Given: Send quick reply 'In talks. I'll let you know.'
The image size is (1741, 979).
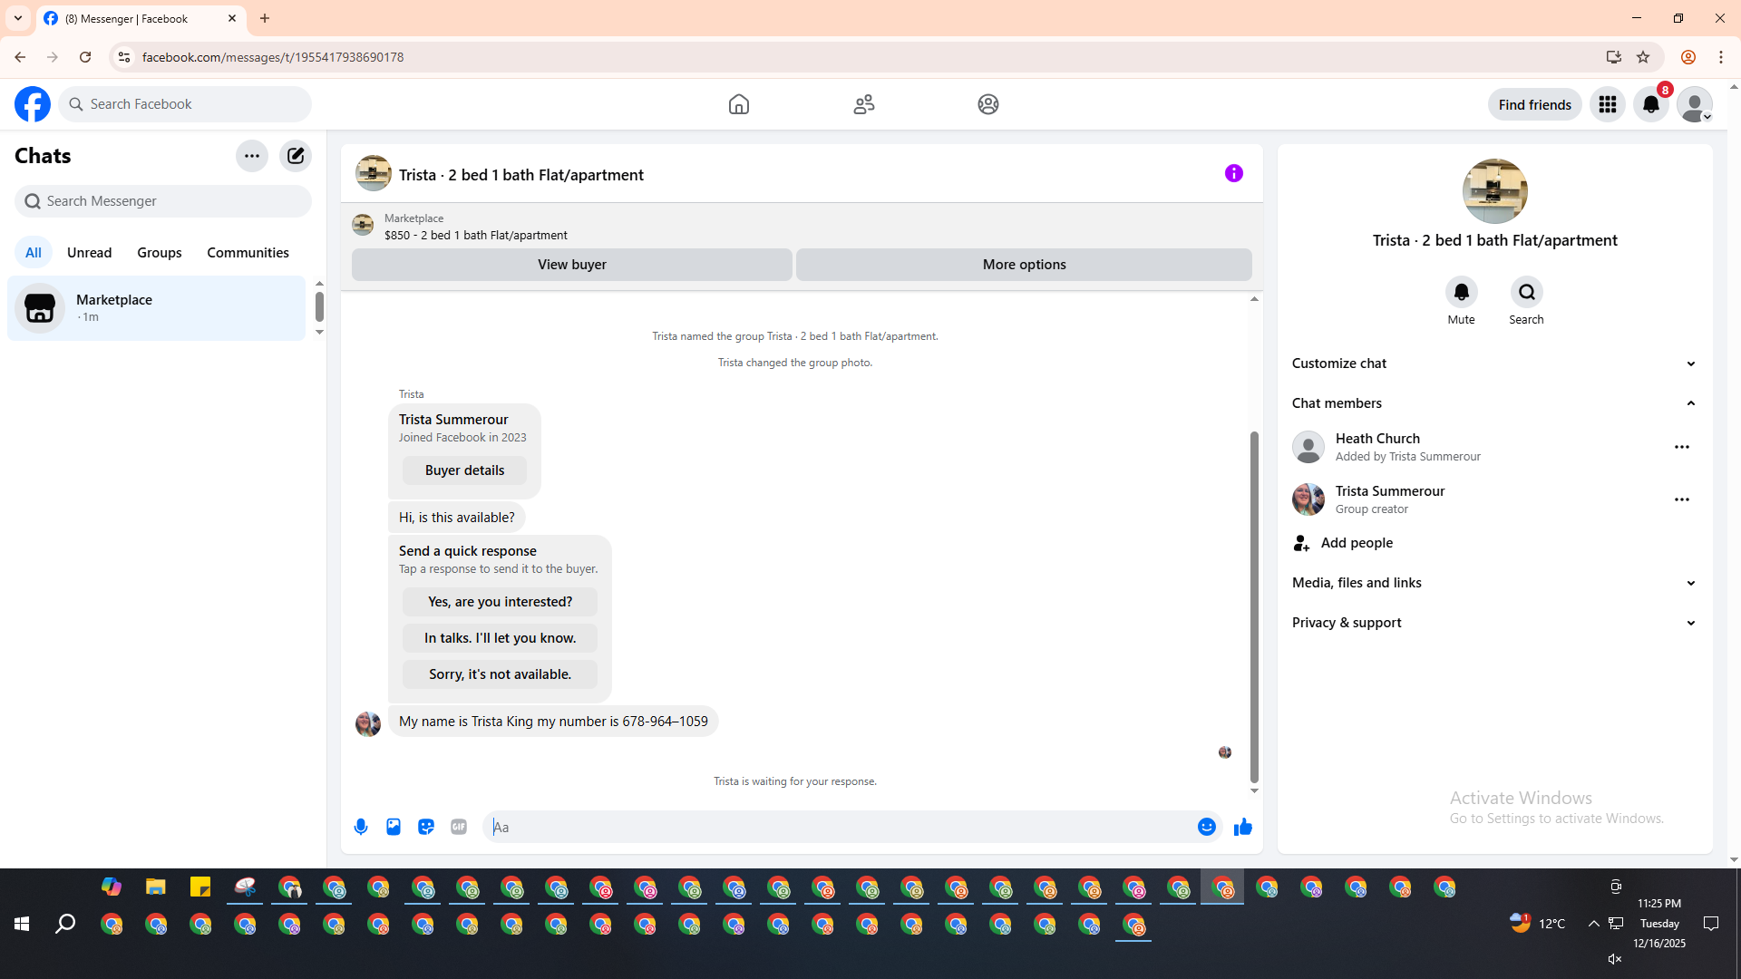Looking at the screenshot, I should click(x=500, y=638).
